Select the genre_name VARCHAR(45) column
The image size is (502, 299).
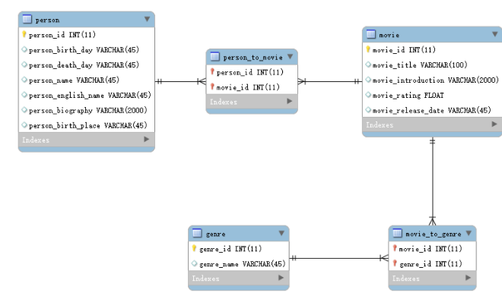[239, 264]
